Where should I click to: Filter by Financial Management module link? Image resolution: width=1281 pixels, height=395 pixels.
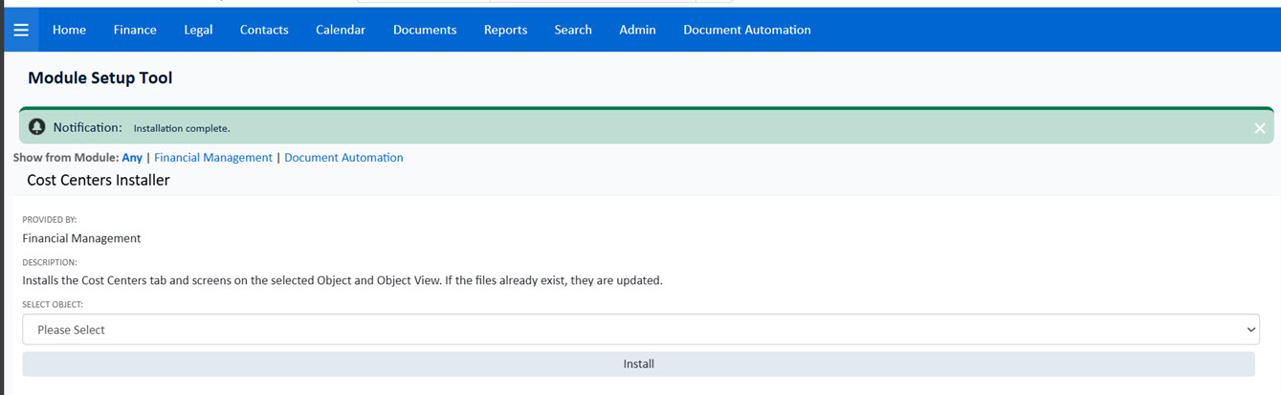[x=213, y=158]
